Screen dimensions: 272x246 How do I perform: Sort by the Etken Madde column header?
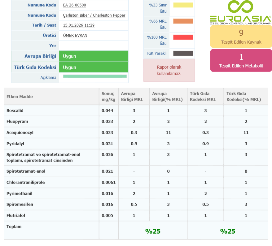(x=20, y=97)
